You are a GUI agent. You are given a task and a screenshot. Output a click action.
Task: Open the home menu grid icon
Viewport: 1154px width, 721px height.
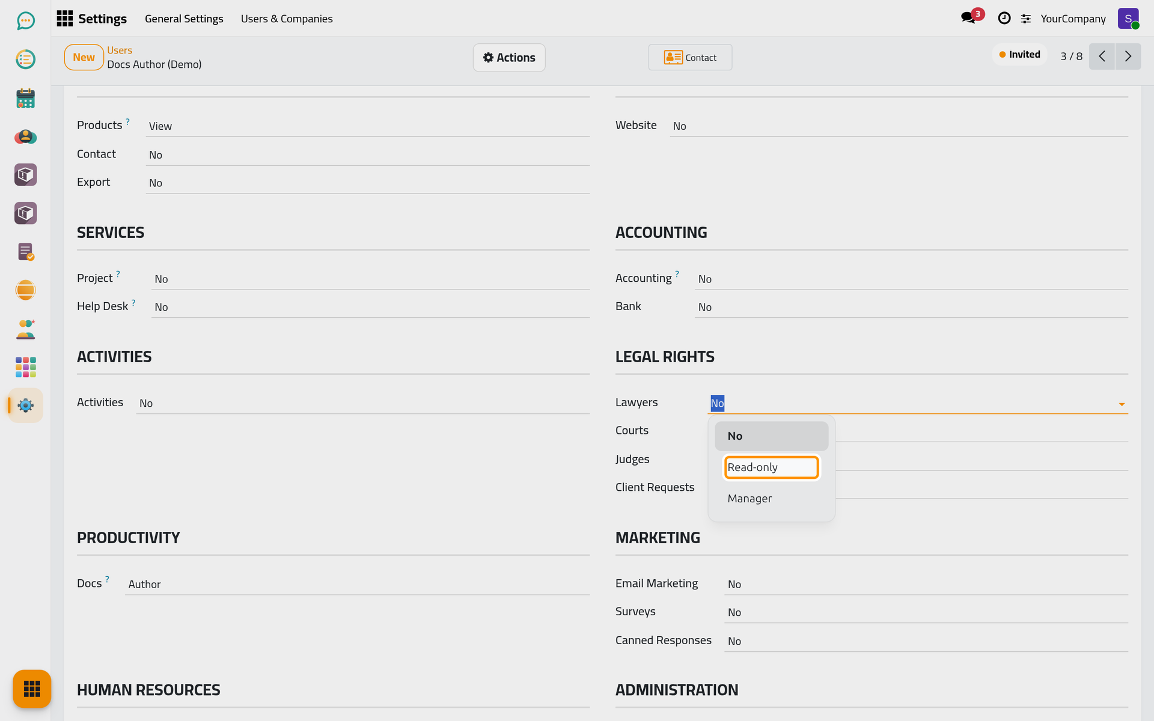pos(65,19)
